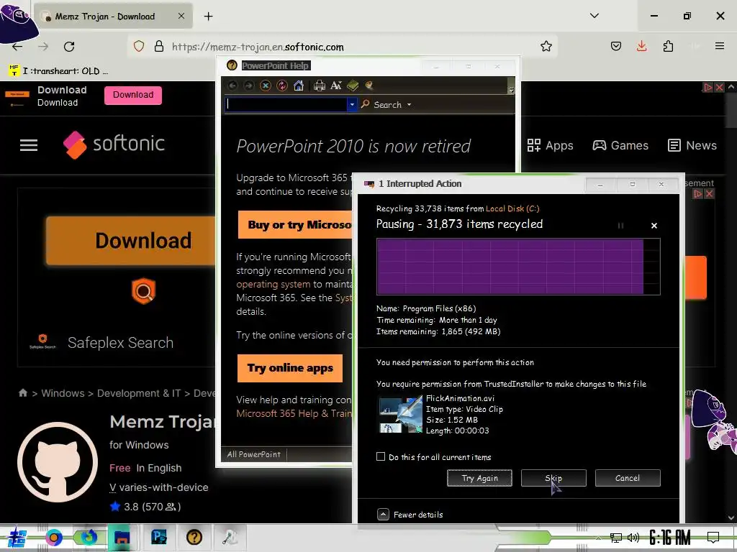Screen dimensions: 737x552
Task: Pause the recycling operation in the dialog
Action: point(620,226)
